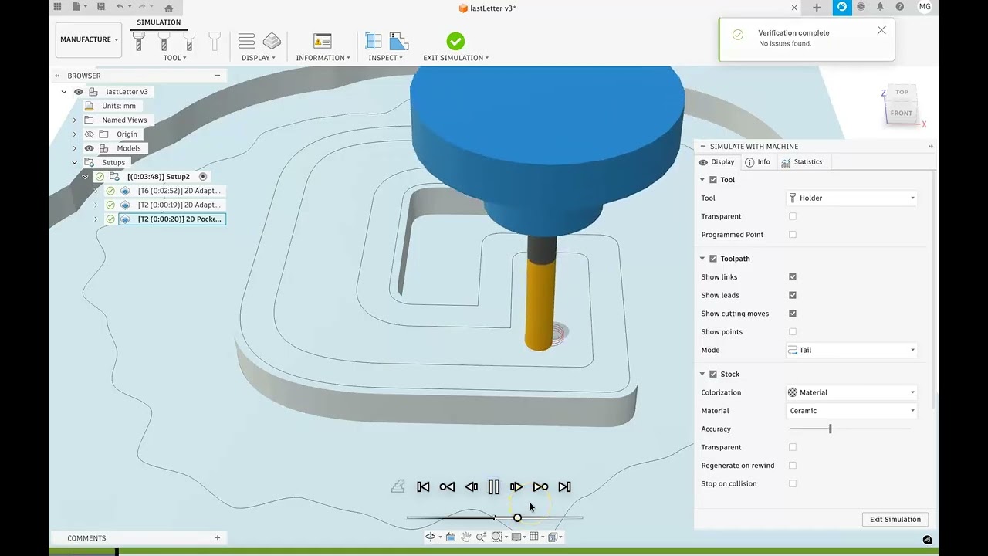Image resolution: width=988 pixels, height=556 pixels.
Task: Open the INSPECT menu
Action: tap(385, 58)
